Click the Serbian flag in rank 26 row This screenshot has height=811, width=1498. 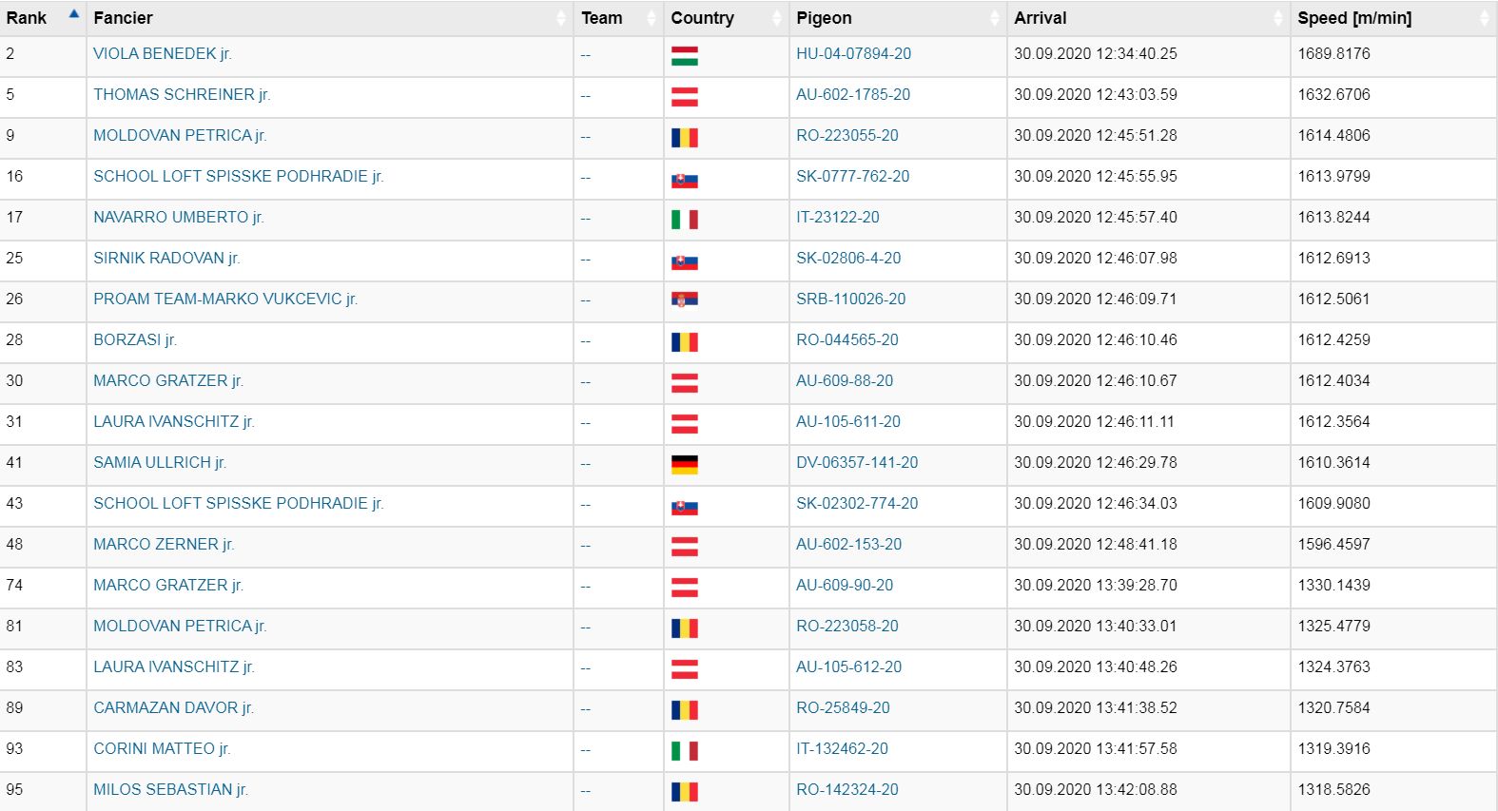(684, 300)
